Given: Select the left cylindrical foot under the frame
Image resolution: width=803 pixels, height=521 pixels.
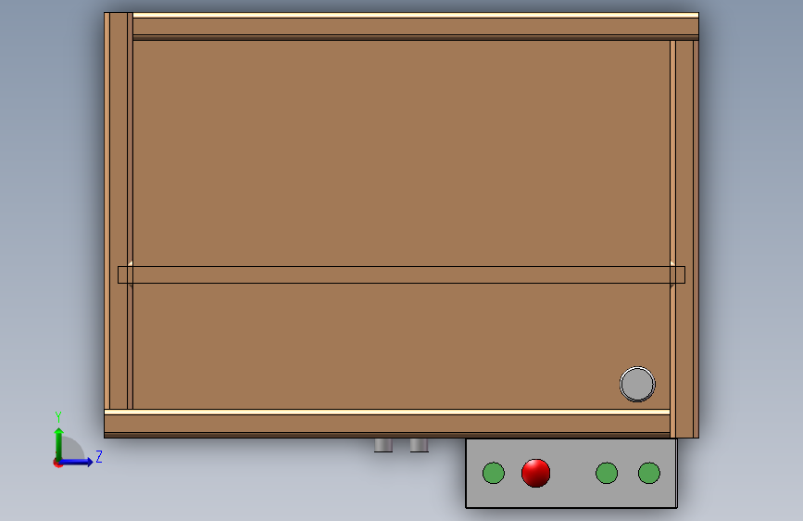Looking at the screenshot, I should pos(383,445).
